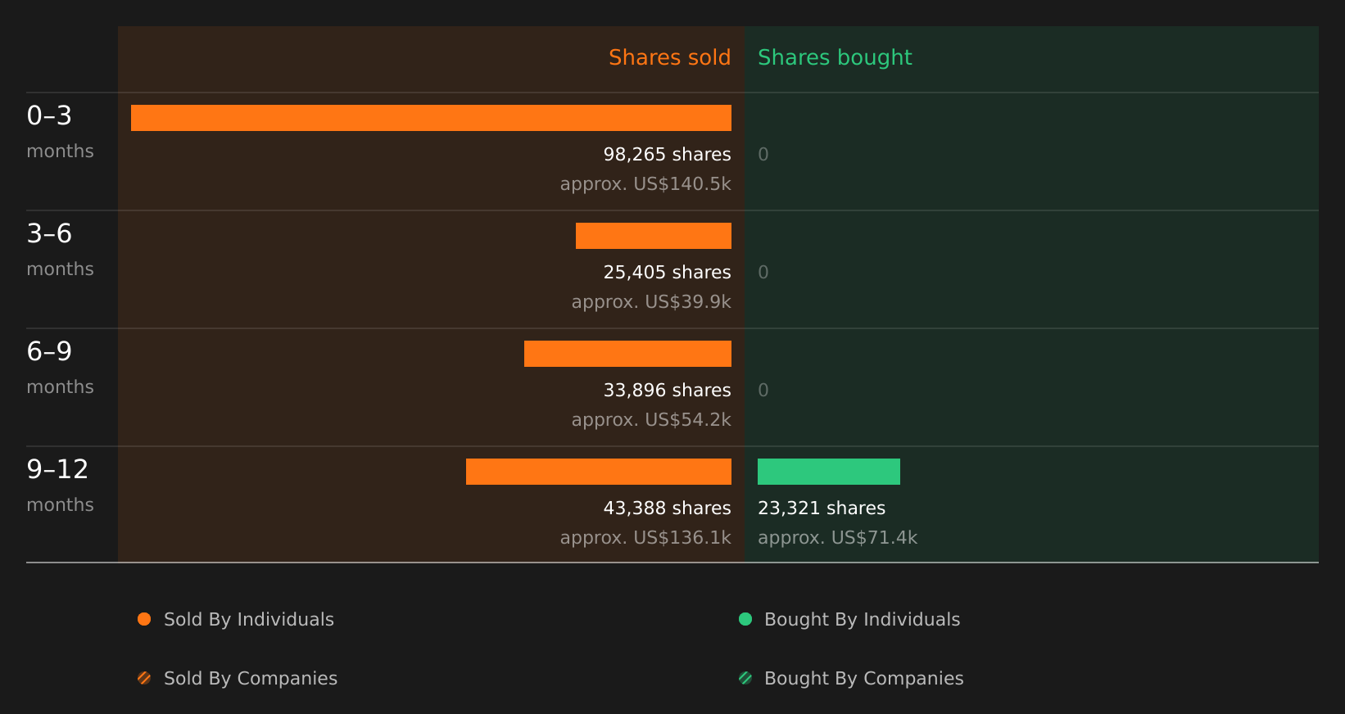Viewport: 1345px width, 714px height.
Task: Click the 9–12 months green bought bar
Action: [829, 472]
